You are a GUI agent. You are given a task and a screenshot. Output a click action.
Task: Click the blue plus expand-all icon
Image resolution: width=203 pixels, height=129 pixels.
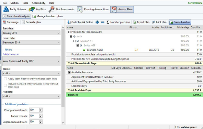[x=97, y=22]
